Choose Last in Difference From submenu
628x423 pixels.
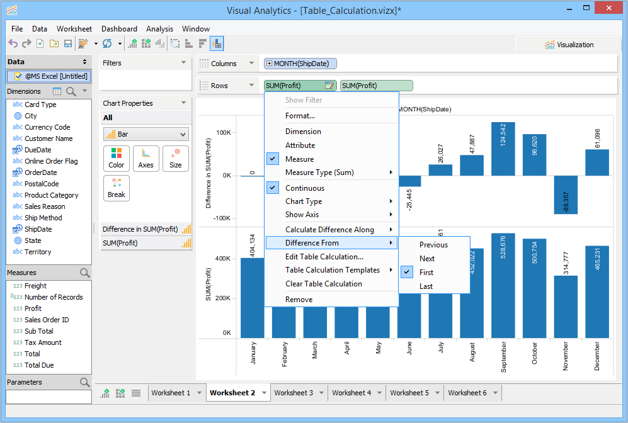point(426,286)
